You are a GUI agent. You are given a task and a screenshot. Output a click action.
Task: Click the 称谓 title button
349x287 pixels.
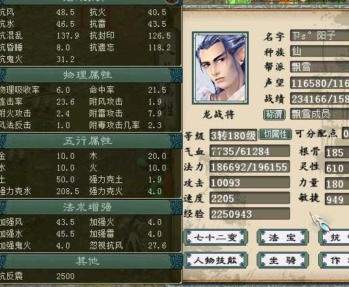[274, 114]
